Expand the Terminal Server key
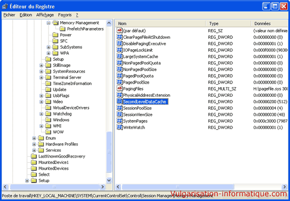The height and width of the screenshot is (201, 290). tap(42, 78)
